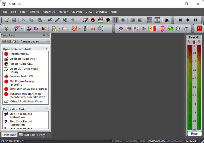This screenshot has width=204, height=143.
Task: Click the red brick wall icon
Action: [200, 28]
